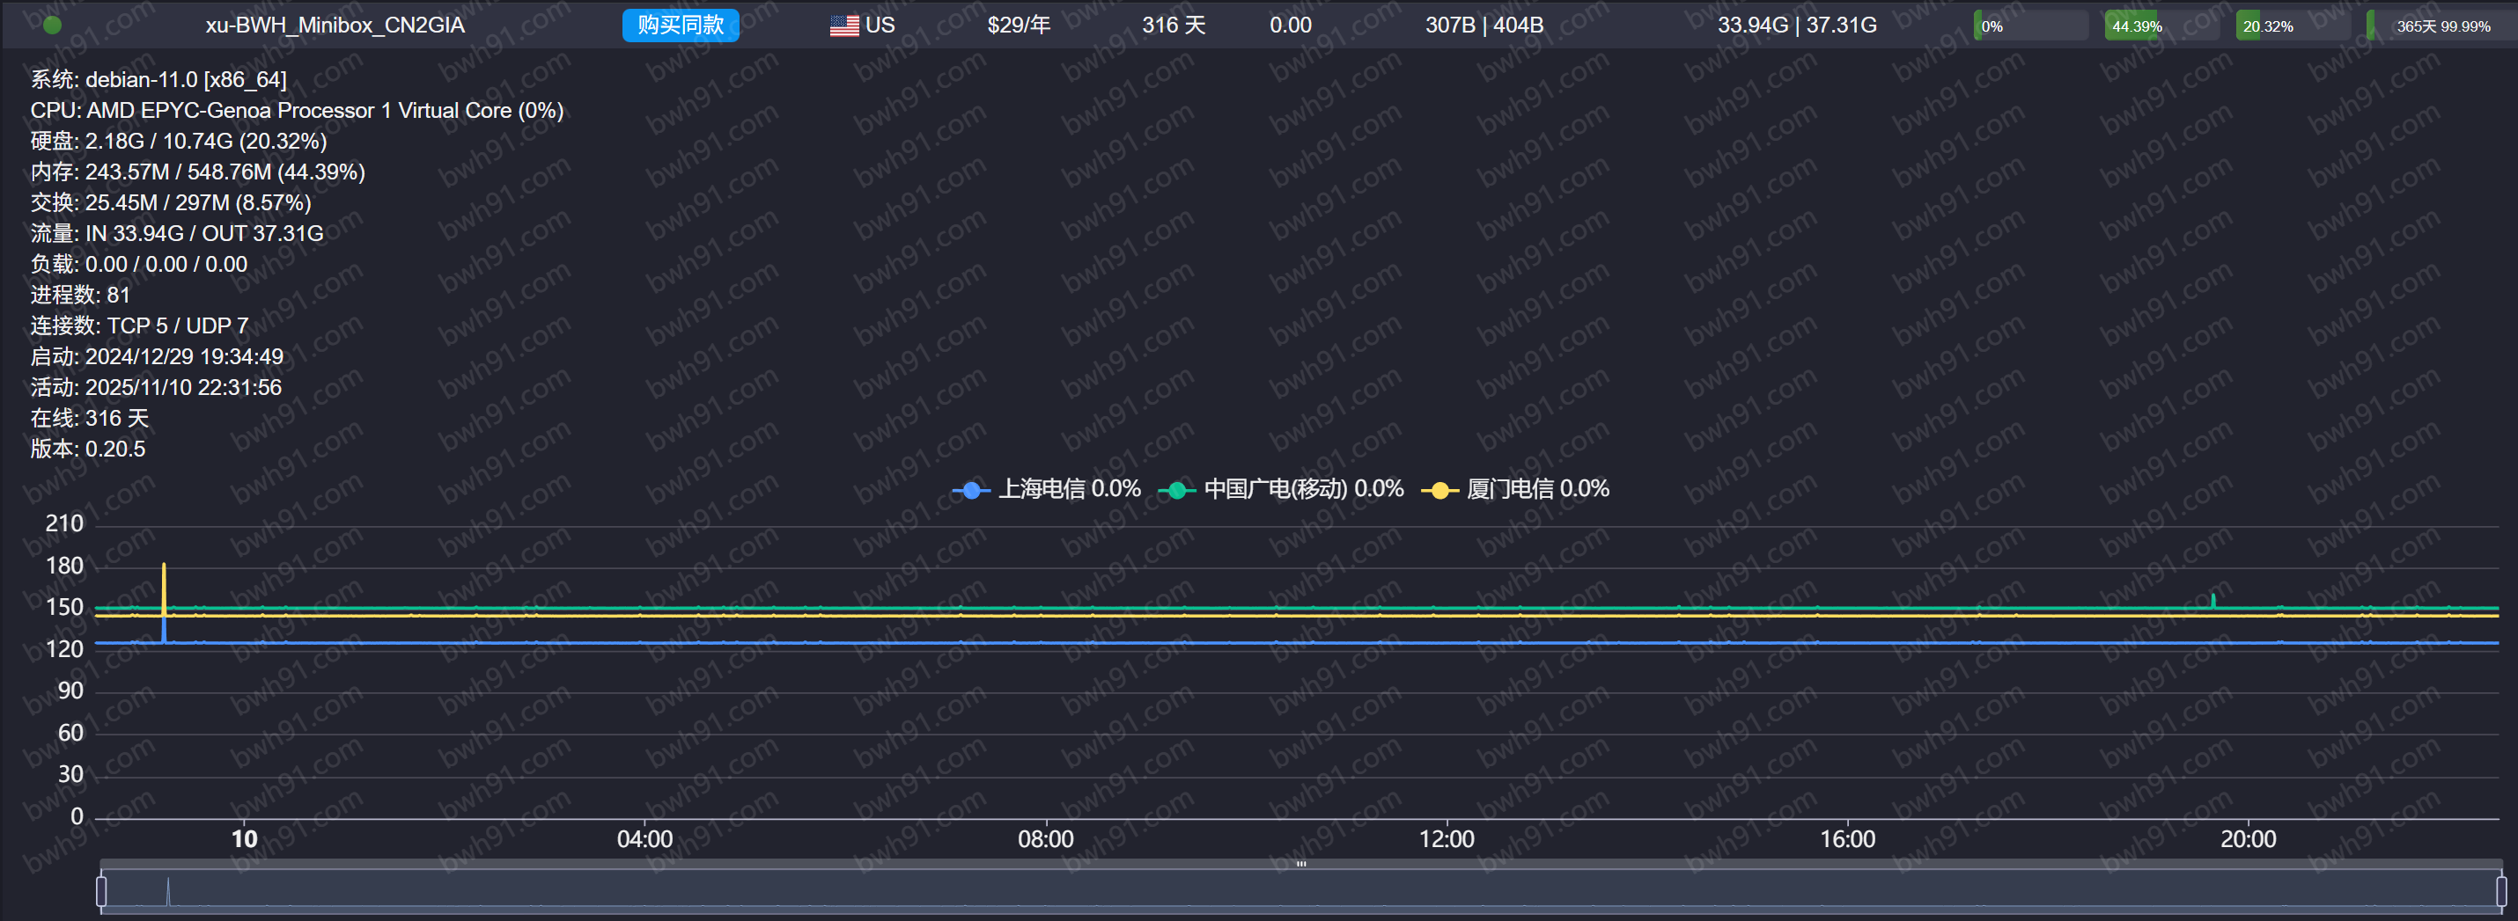Click the center grip above the zoom bar
This screenshot has height=921, width=2518.
pyautogui.click(x=1301, y=863)
